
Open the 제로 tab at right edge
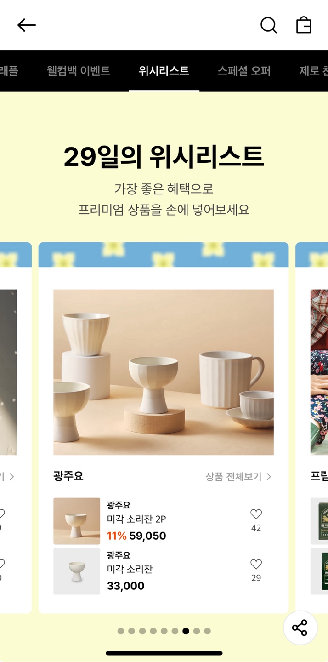[313, 71]
